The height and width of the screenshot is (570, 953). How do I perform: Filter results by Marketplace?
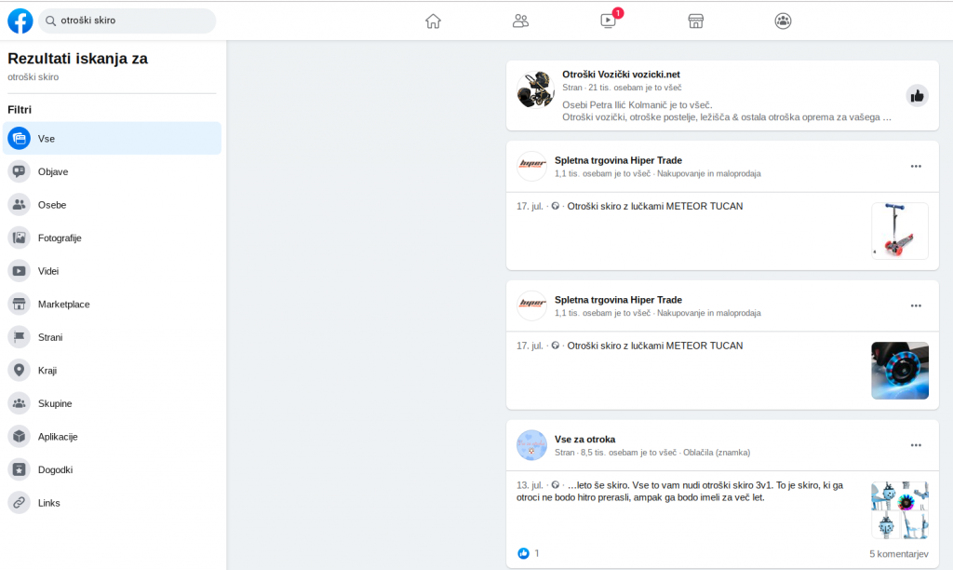coord(112,305)
